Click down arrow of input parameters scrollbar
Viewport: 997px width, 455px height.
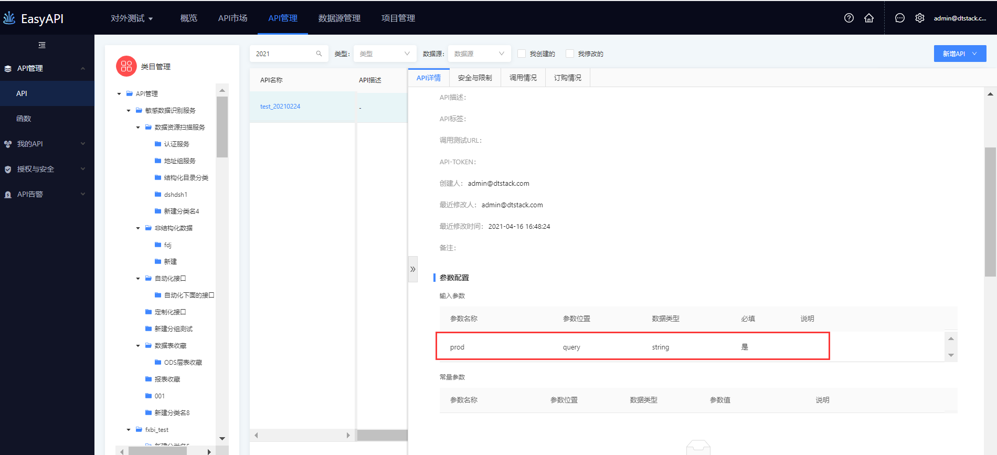tap(951, 355)
